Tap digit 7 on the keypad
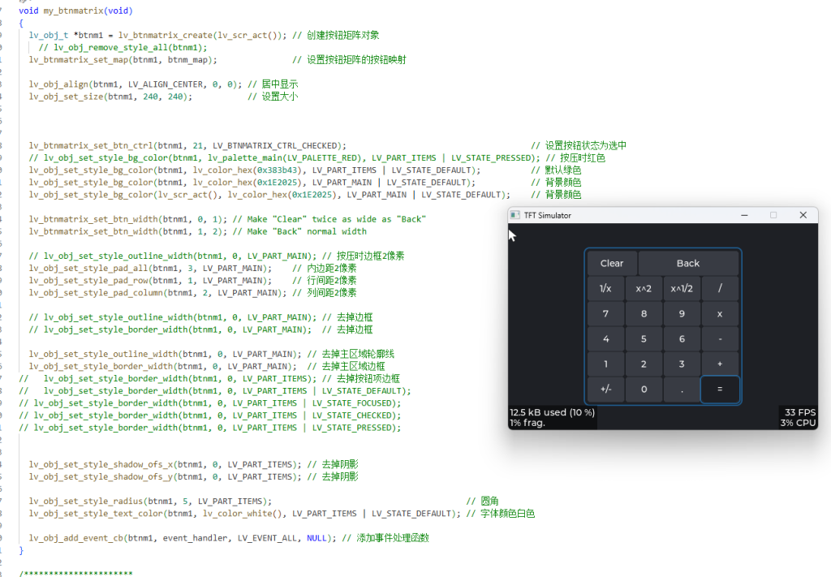 [605, 313]
